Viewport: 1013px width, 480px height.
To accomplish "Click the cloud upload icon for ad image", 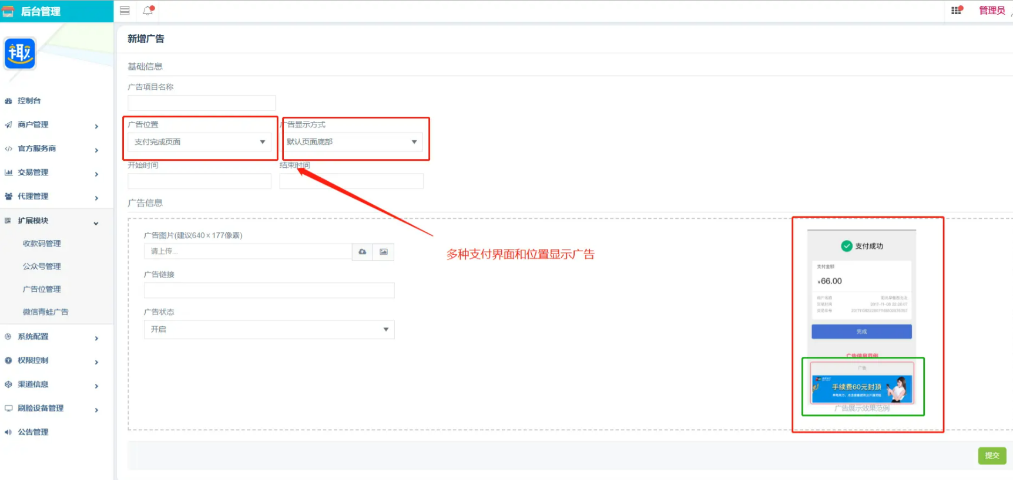I will point(363,252).
